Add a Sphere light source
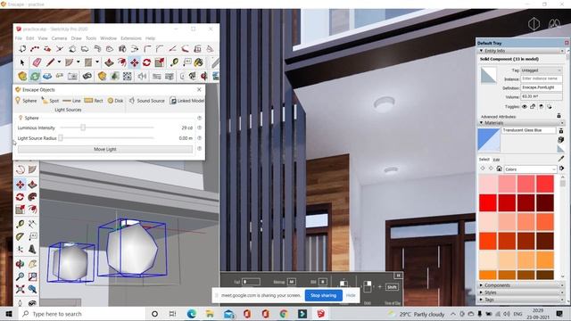 [x=26, y=101]
